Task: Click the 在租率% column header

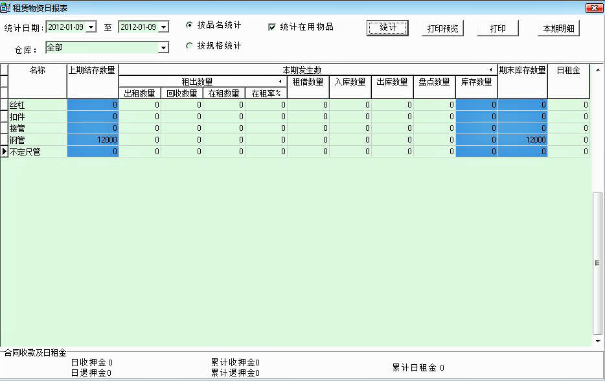Action: [266, 93]
